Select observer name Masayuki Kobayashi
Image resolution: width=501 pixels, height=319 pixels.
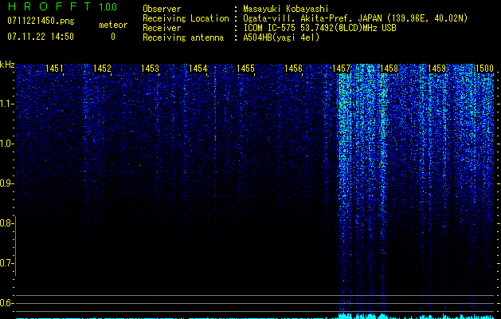point(286,9)
